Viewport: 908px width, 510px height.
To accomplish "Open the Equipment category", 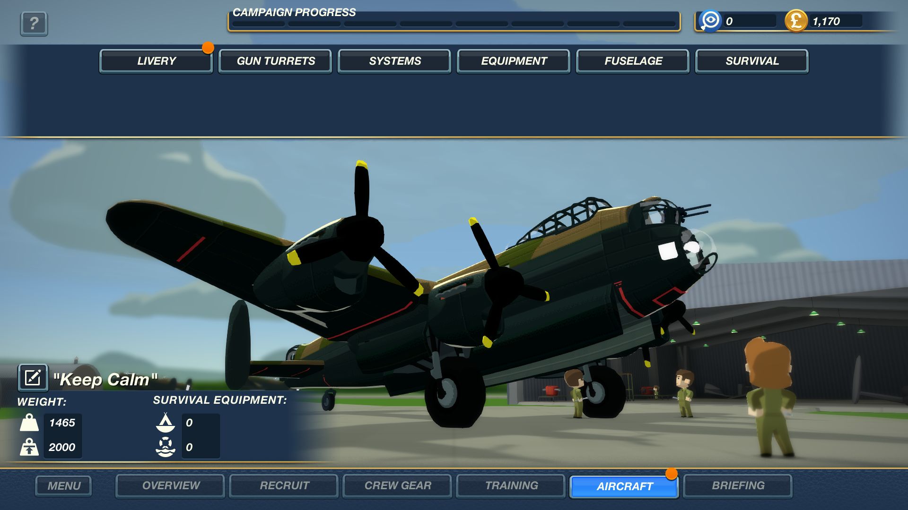I will 514,61.
